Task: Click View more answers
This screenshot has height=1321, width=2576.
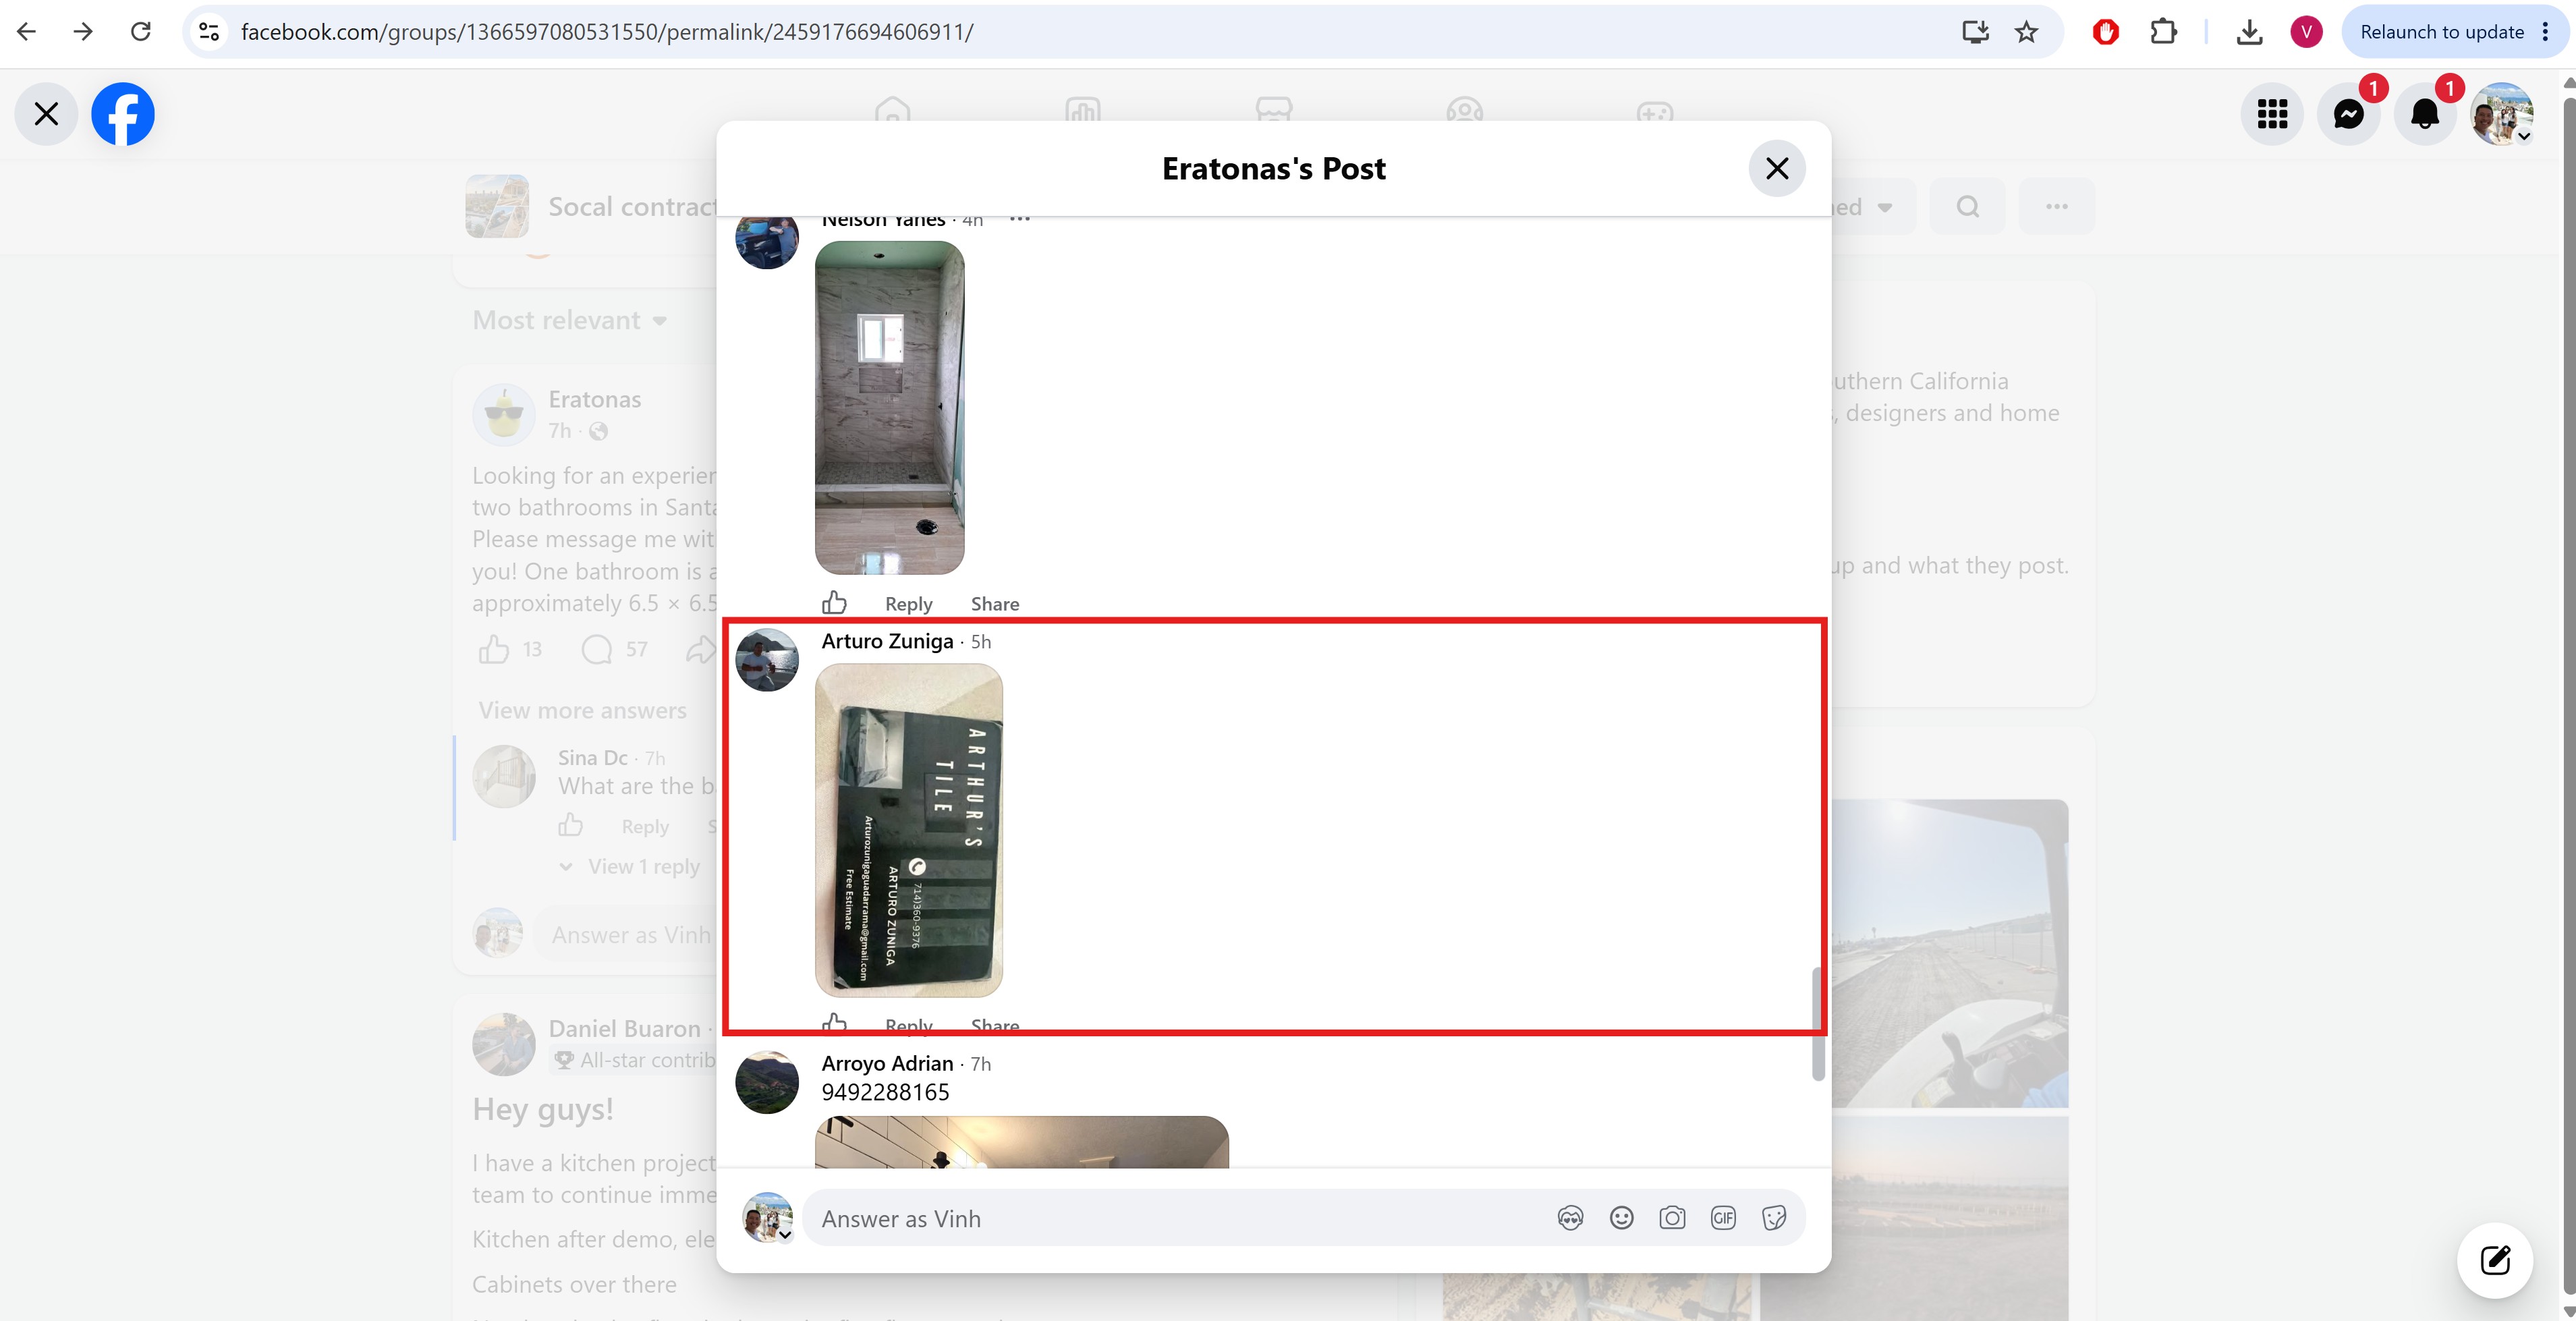Action: pos(582,710)
